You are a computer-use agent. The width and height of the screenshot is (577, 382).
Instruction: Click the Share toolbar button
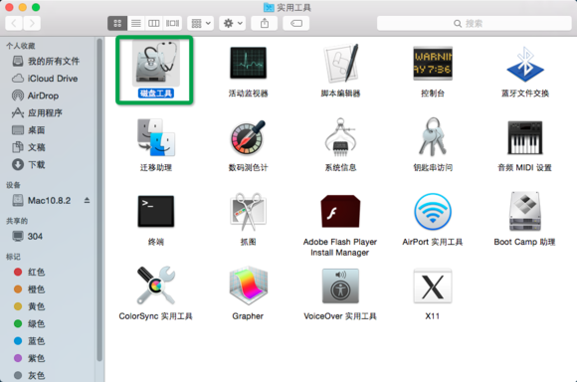tap(265, 24)
